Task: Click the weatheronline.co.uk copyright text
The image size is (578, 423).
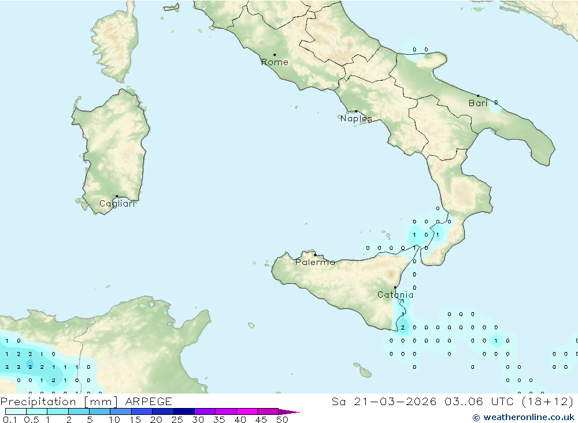Action: click(524, 417)
